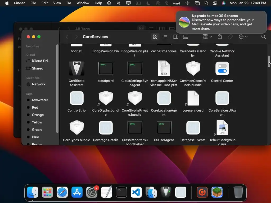Image resolution: width=271 pixels, height=203 pixels.
Task: Open the Share button in Finder toolbar
Action: tap(220, 36)
